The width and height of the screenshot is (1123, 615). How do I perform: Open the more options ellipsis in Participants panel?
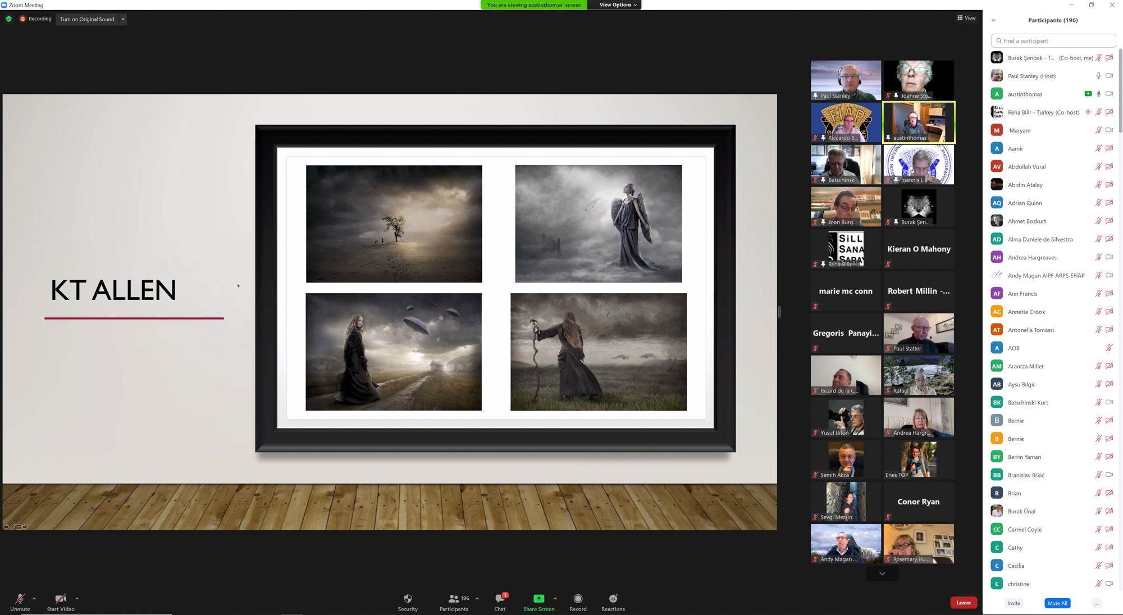(x=1097, y=603)
